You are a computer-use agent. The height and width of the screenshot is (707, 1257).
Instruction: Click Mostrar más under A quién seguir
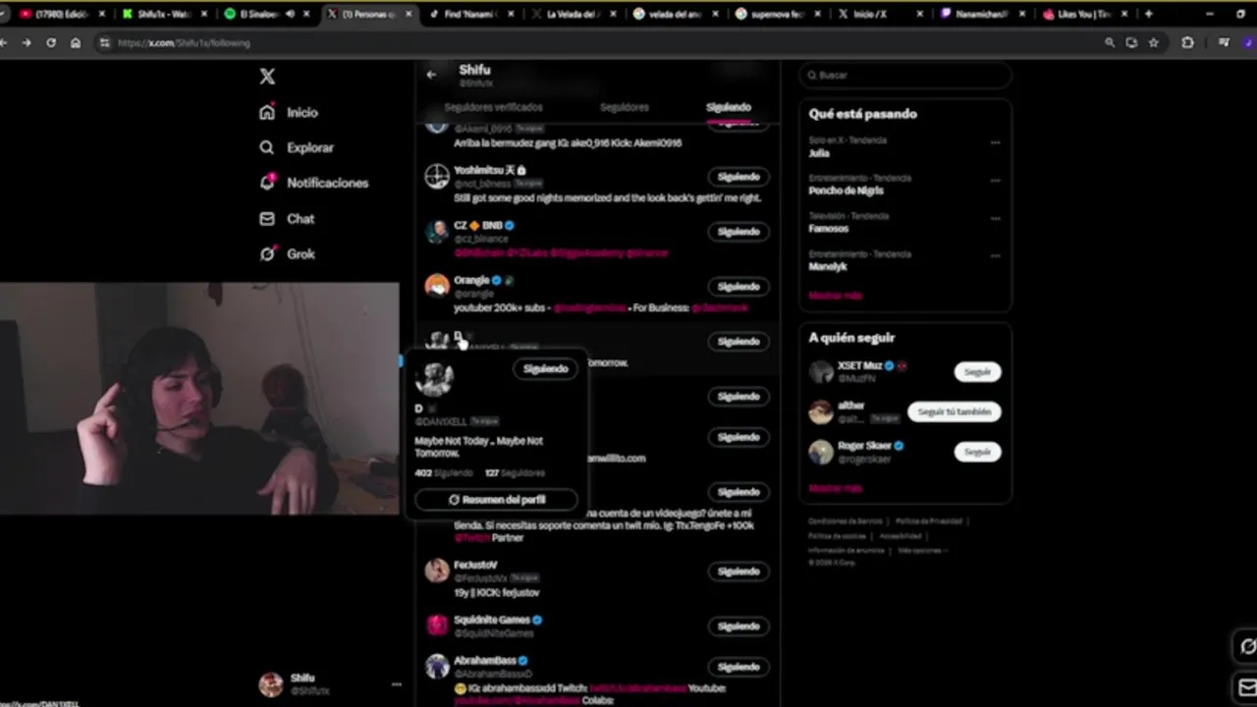point(835,488)
